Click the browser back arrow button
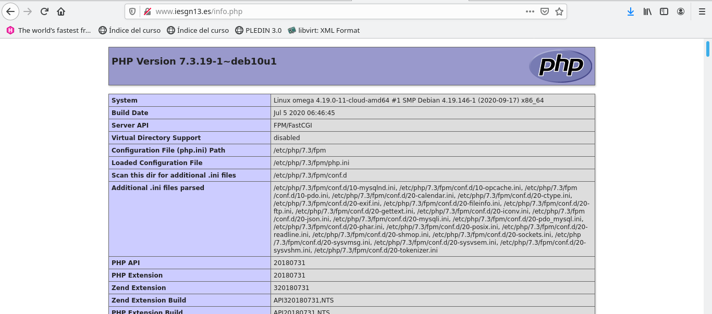The image size is (712, 314). (10, 11)
